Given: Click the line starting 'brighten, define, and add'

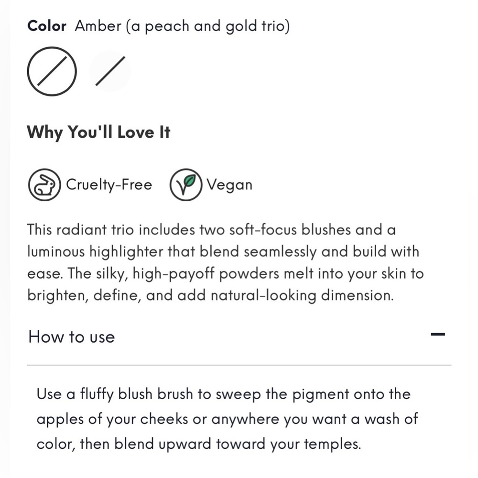Looking at the screenshot, I should (211, 296).
